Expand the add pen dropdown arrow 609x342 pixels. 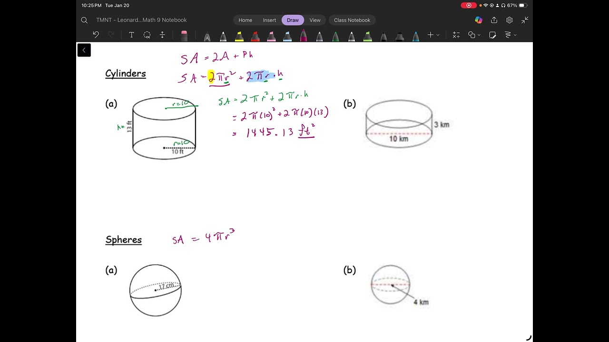pyautogui.click(x=438, y=35)
